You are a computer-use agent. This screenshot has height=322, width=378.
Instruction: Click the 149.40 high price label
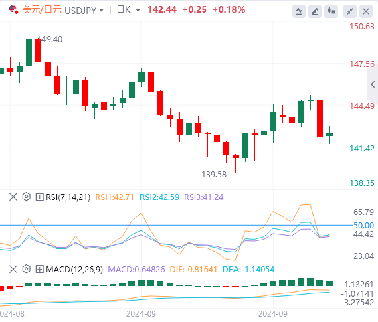pos(50,39)
